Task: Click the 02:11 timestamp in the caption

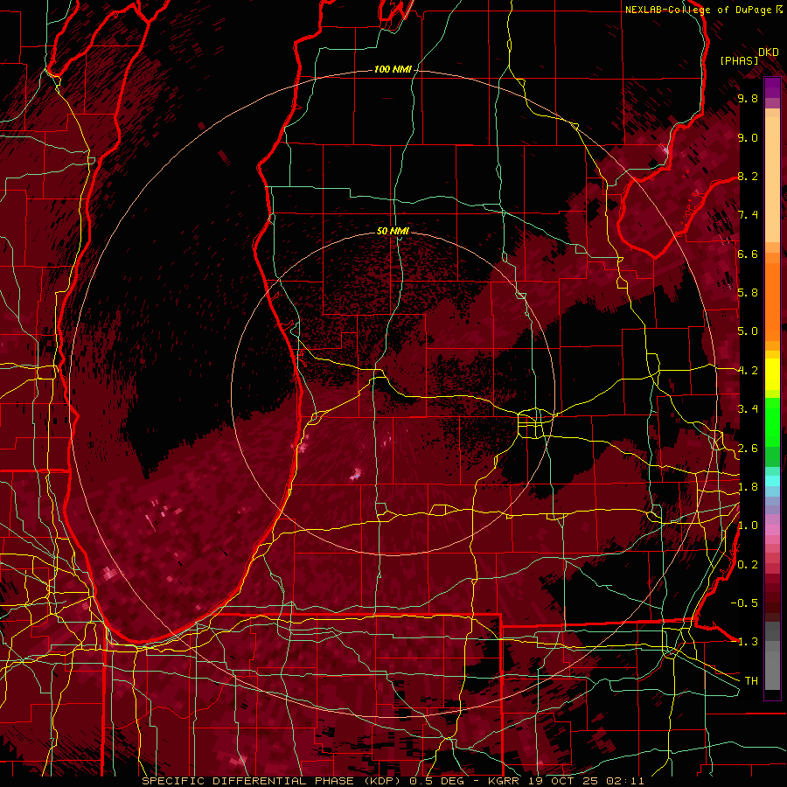Action: (624, 781)
